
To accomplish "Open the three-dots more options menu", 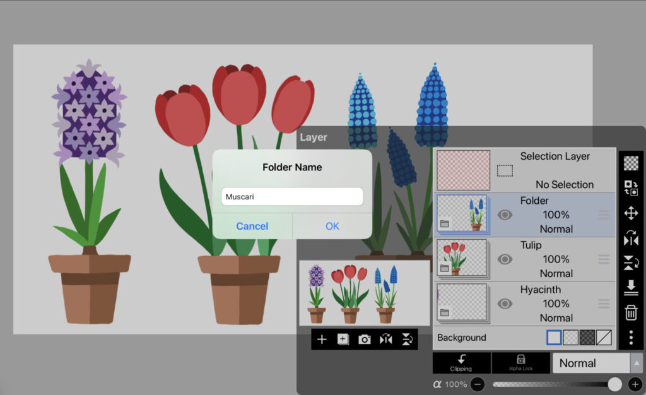I will coord(631,338).
